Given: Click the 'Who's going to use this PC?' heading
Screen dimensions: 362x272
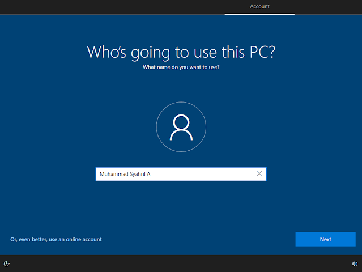Looking at the screenshot, I should [x=181, y=52].
